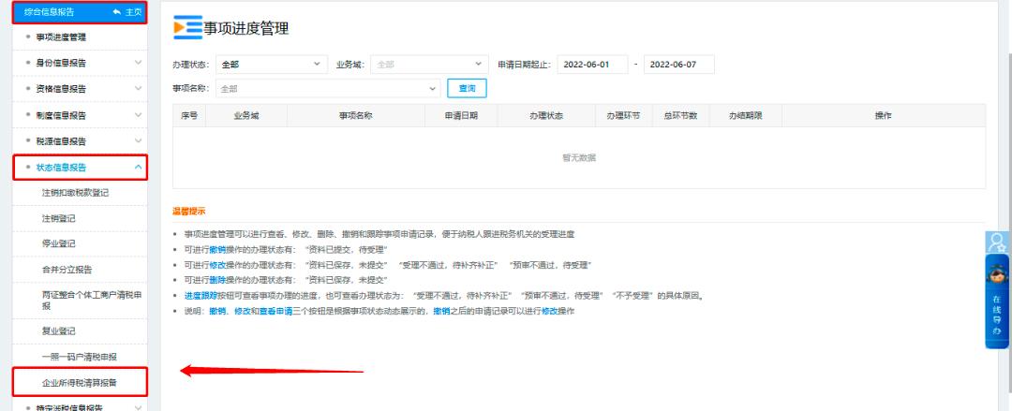1012x411 pixels.
Task: Open the 业务域 dropdown
Action: 429,65
